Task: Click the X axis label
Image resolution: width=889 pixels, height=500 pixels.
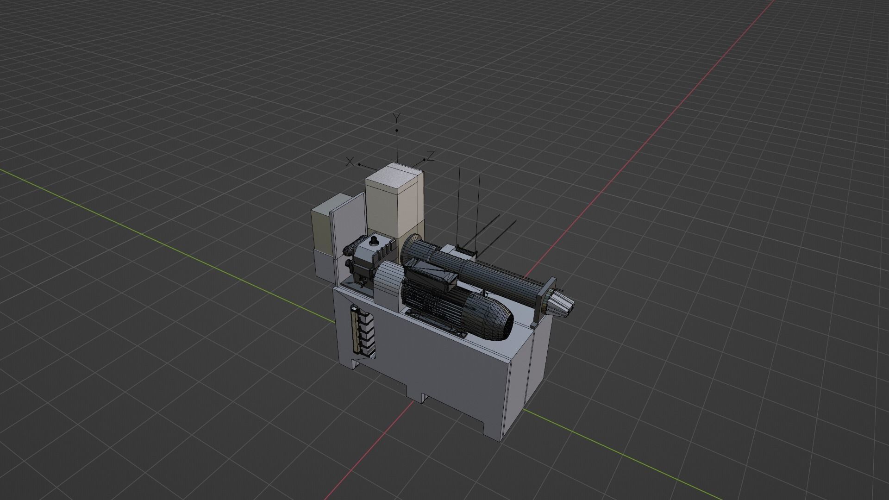Action: [x=351, y=162]
